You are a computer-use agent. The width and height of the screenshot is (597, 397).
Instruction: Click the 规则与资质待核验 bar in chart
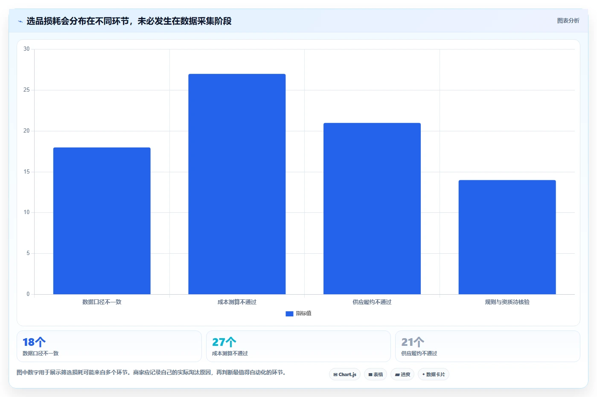click(507, 237)
